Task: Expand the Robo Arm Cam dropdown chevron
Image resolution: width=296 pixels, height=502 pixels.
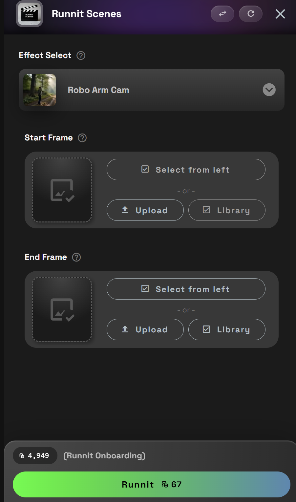Action: 269,90
